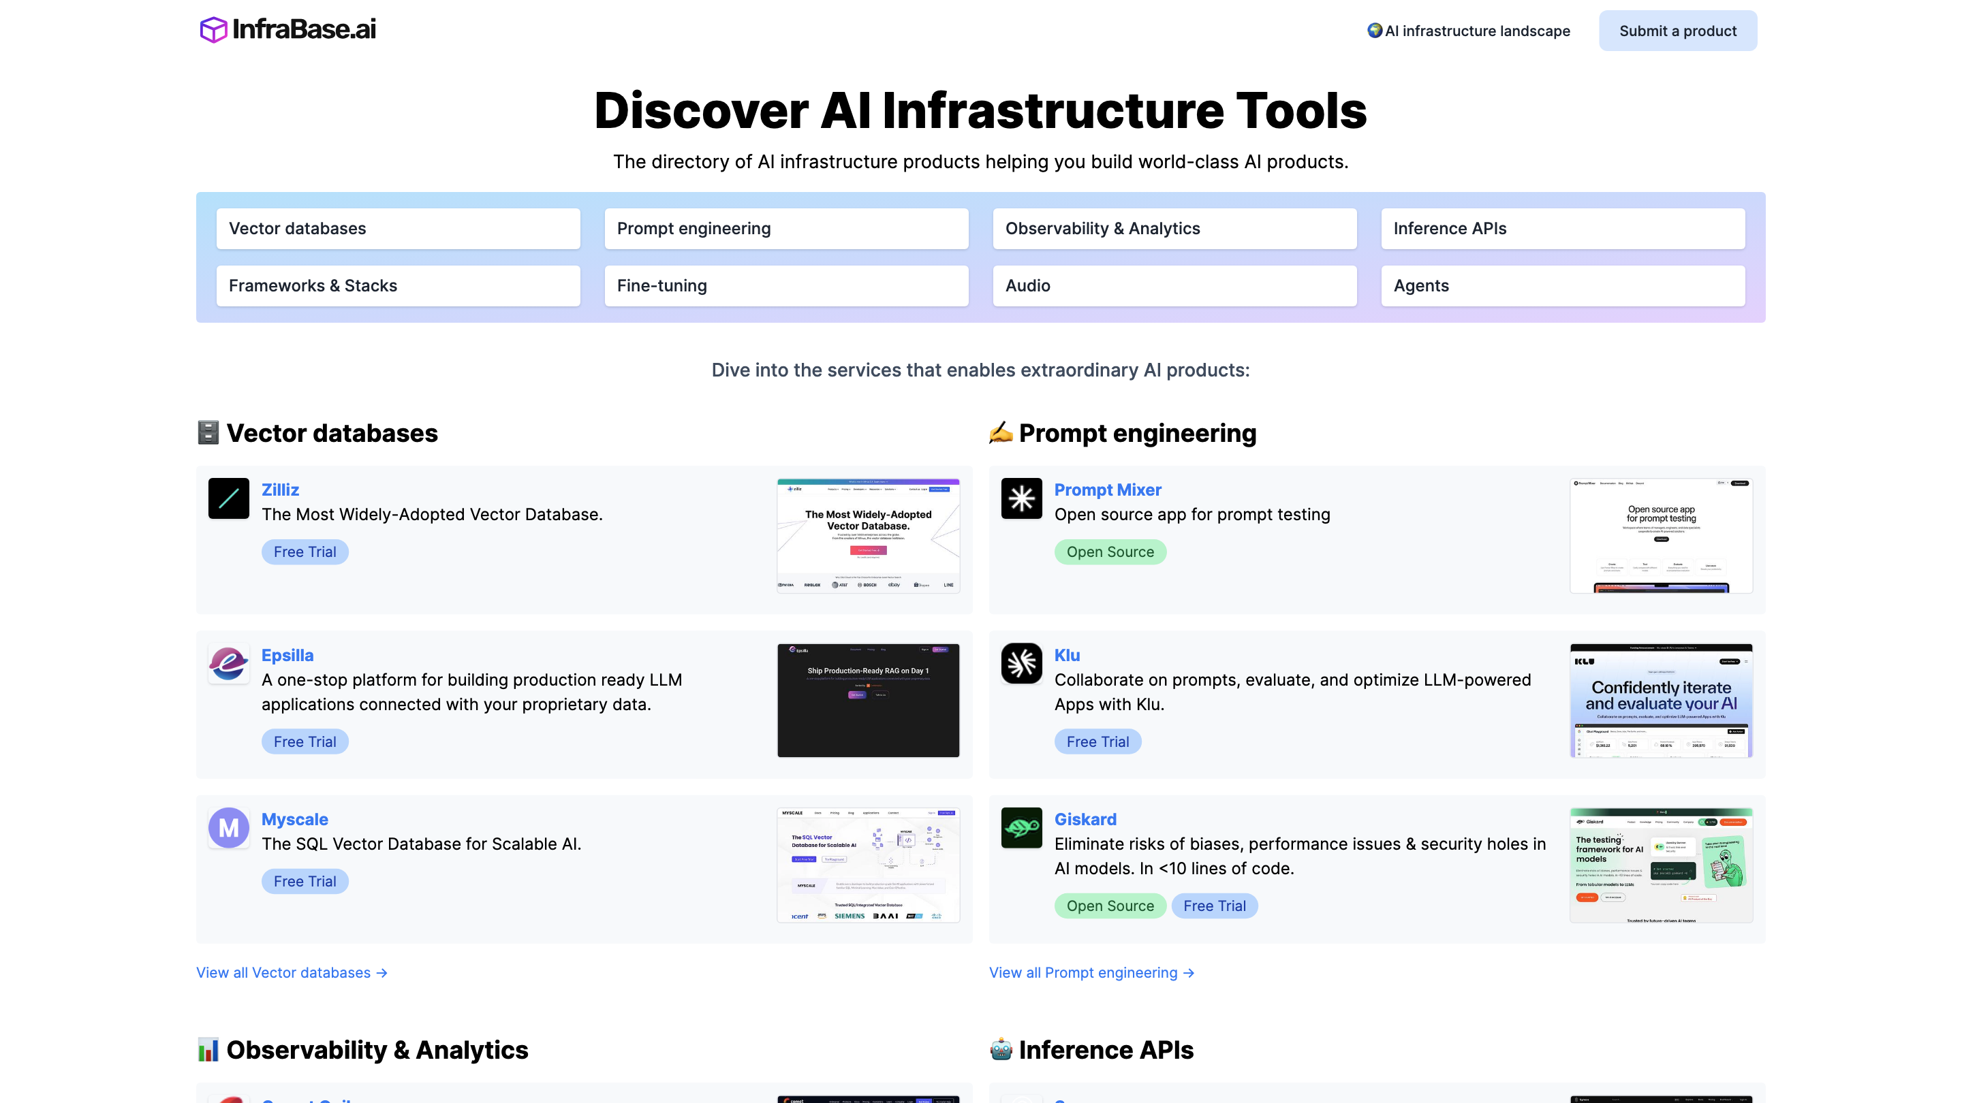Click the Giskard turtle logo icon
Image resolution: width=1962 pixels, height=1103 pixels.
pos(1021,828)
